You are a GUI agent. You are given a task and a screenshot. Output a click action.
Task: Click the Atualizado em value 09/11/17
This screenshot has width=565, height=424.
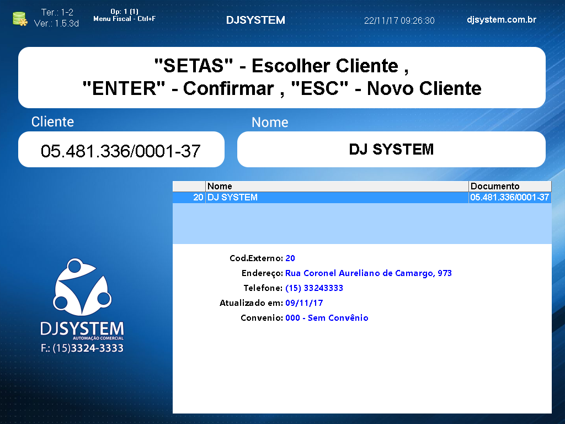click(304, 303)
